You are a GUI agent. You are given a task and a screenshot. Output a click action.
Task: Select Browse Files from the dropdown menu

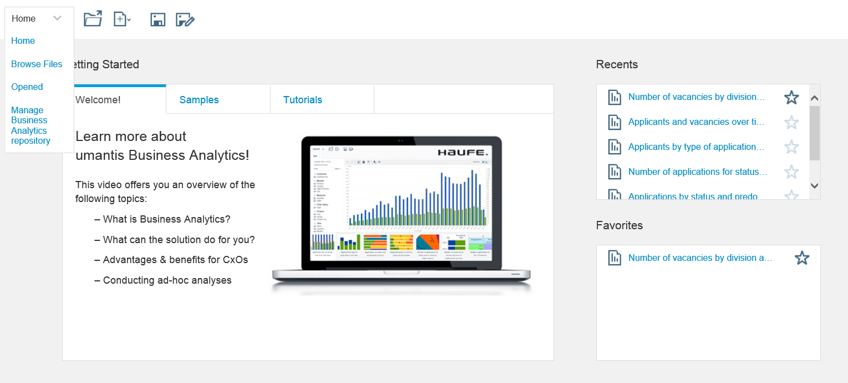pyautogui.click(x=37, y=64)
